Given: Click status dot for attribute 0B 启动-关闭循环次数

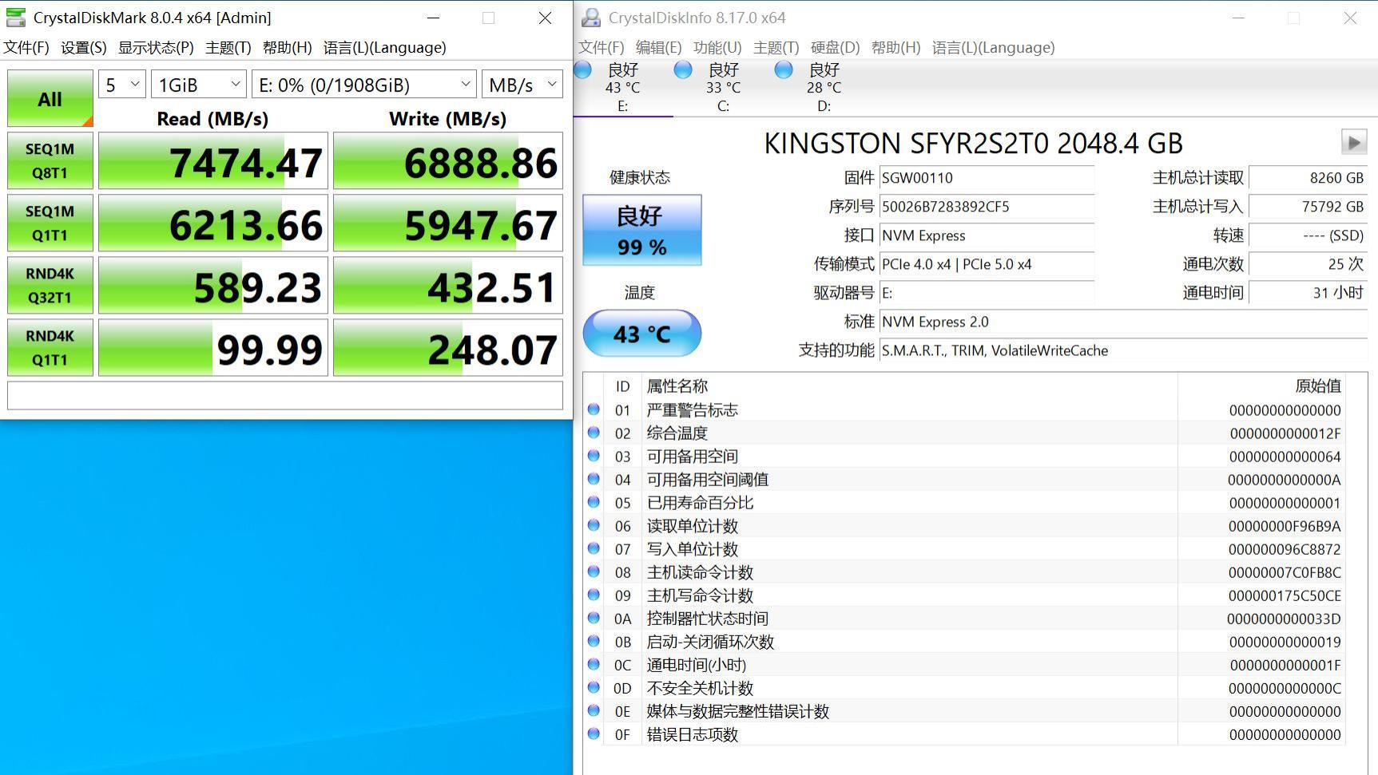Looking at the screenshot, I should [x=594, y=641].
